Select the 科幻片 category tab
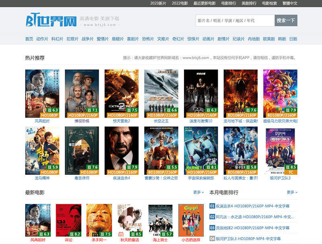Screen dimensions: 322x244 [57, 39]
